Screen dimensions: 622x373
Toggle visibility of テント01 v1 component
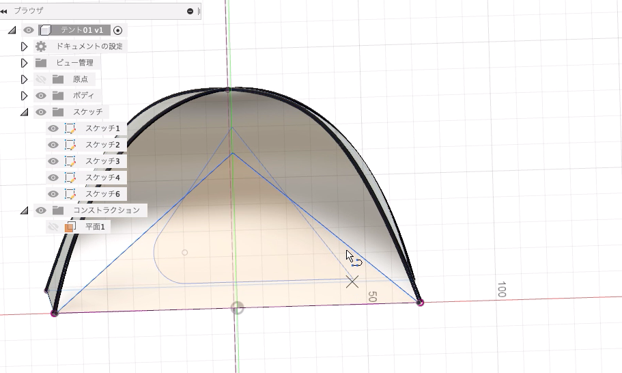click(x=28, y=30)
